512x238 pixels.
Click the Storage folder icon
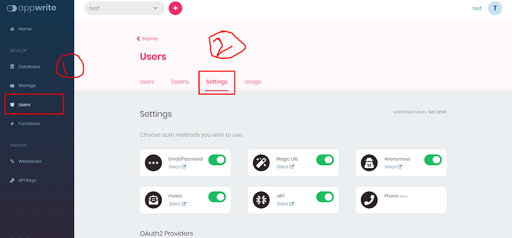[12, 86]
